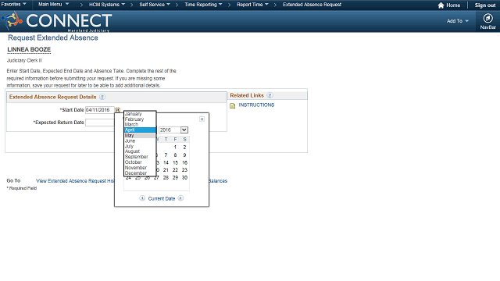Open the Main Menu
The height and width of the screenshot is (281, 500).
coord(54,4)
